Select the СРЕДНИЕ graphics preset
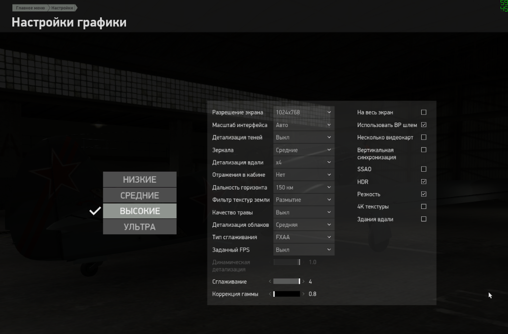This screenshot has height=334, width=508. (139, 196)
